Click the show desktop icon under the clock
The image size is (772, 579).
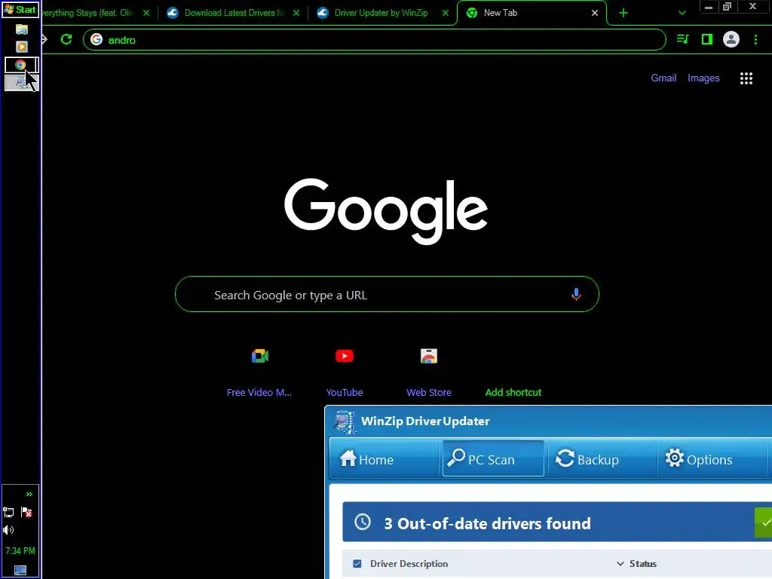pos(20,570)
